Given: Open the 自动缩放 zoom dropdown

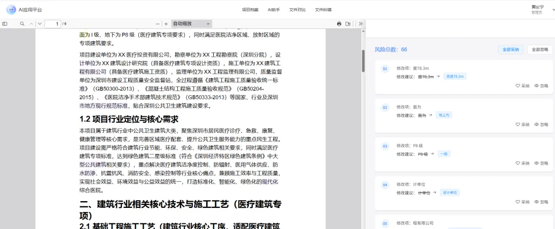Looking at the screenshot, I should (x=191, y=24).
